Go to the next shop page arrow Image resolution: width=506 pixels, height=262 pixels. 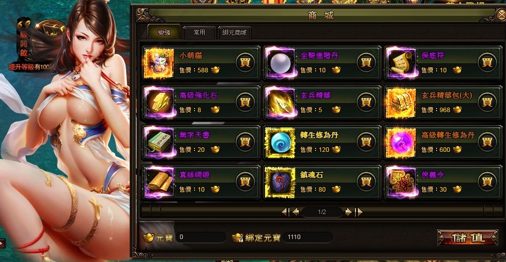coord(348,212)
